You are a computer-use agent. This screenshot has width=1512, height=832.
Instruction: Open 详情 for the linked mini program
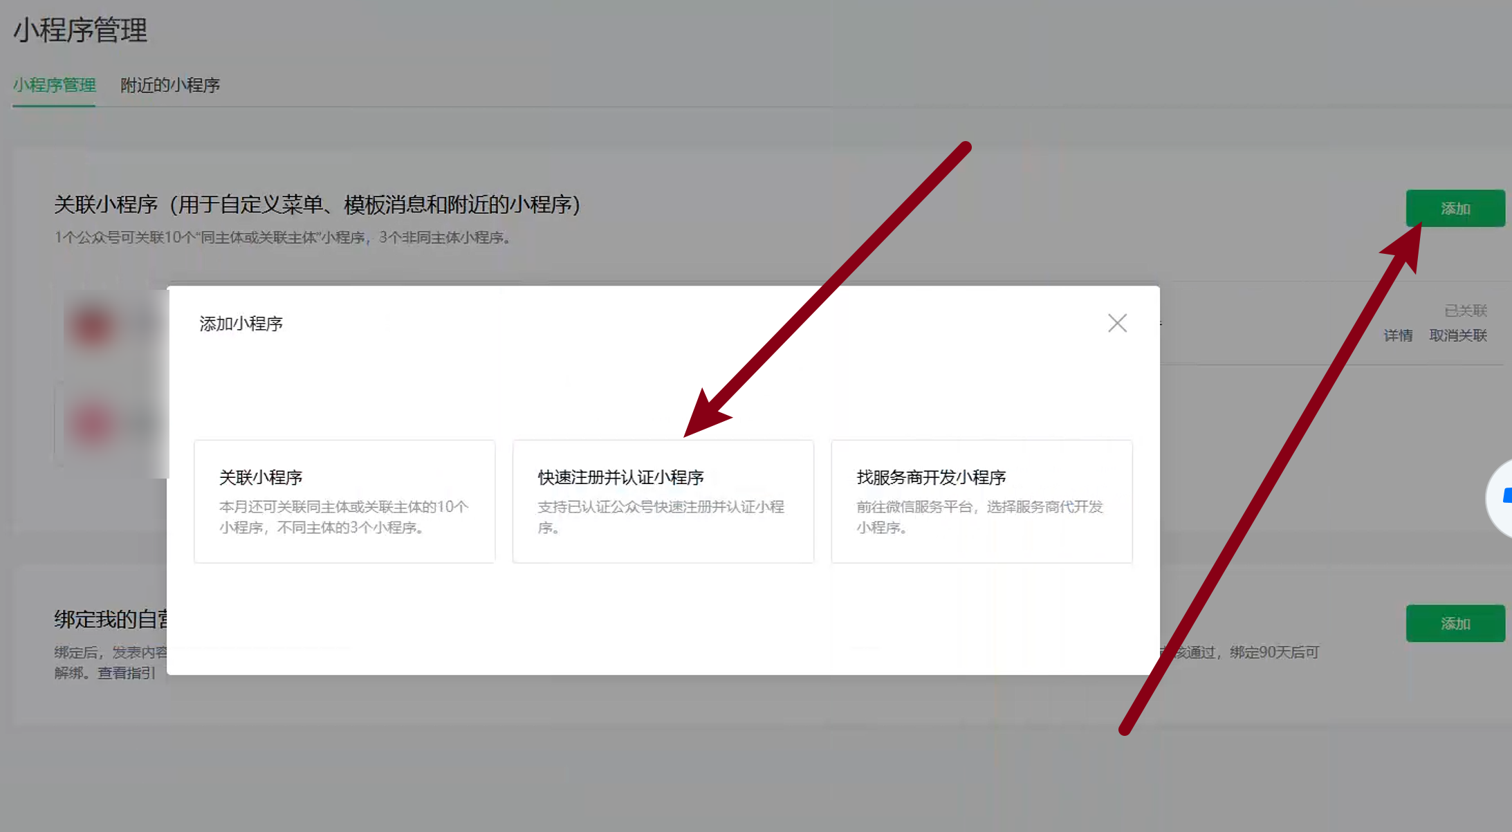[1397, 335]
